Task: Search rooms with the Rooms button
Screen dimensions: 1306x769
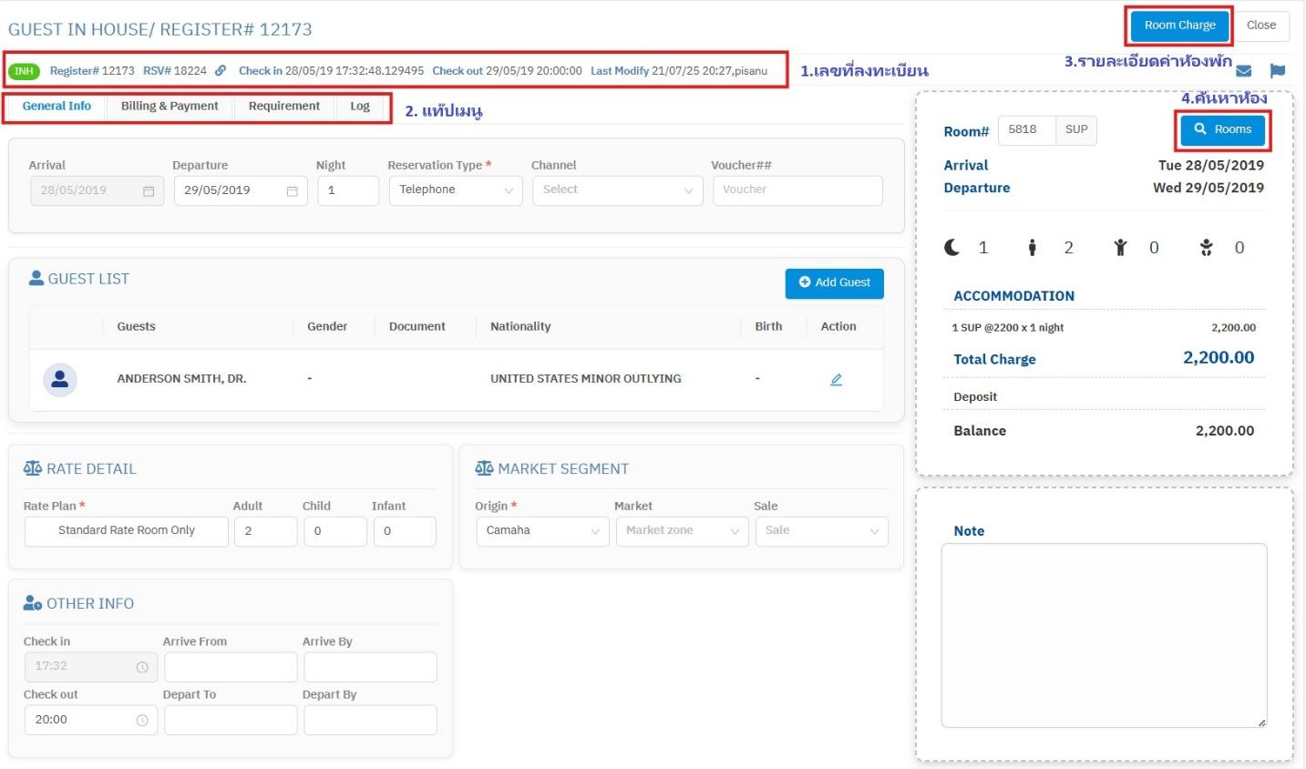Action: (1222, 130)
